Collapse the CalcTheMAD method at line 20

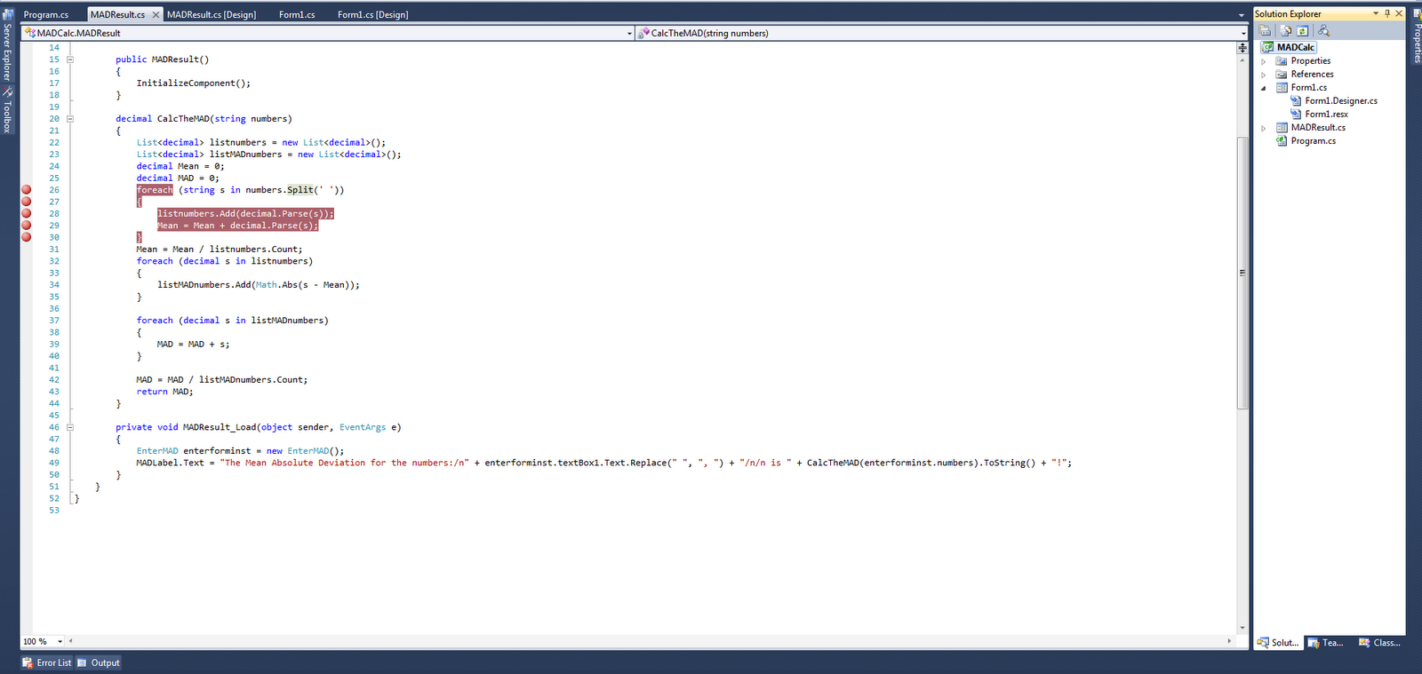(70, 119)
